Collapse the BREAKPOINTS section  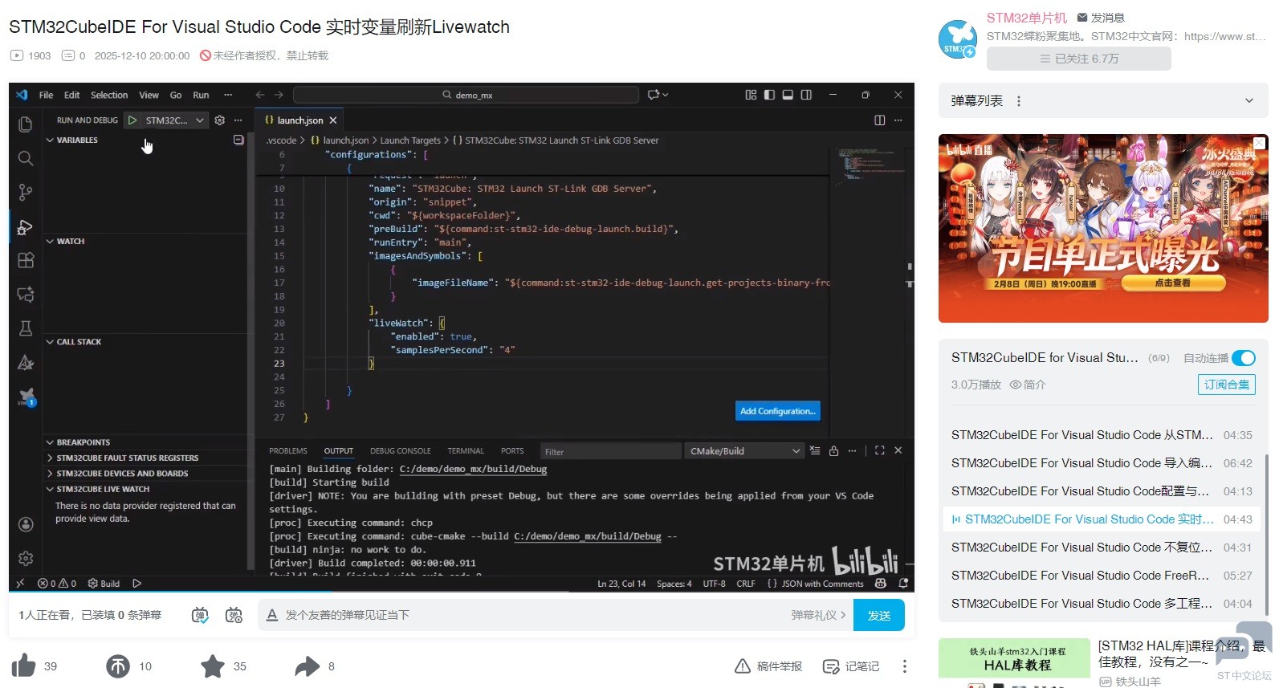pyautogui.click(x=79, y=442)
